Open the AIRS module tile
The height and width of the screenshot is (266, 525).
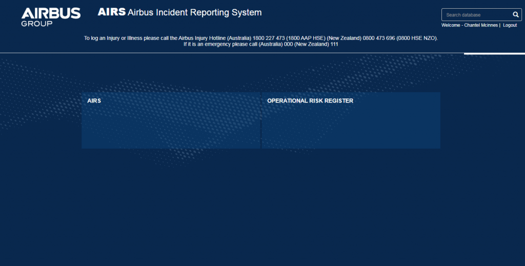[171, 121]
